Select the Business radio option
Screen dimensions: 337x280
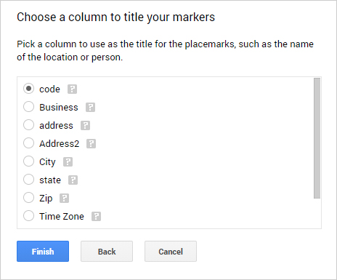(x=28, y=107)
